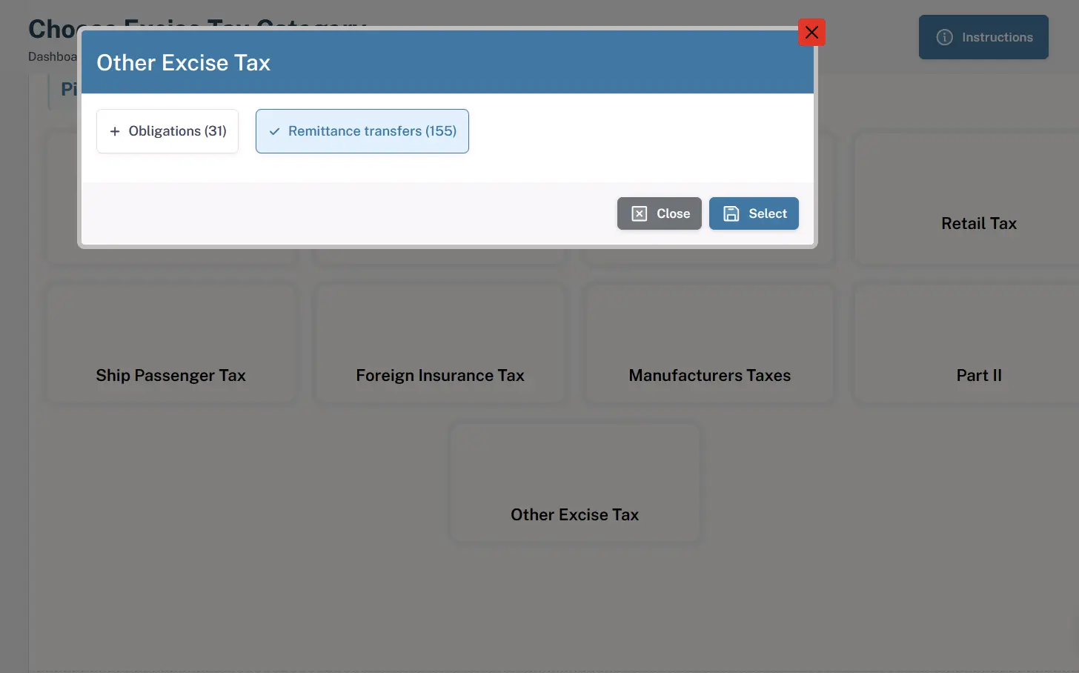Select the Foreign Insurance Tax card
The height and width of the screenshot is (673, 1079).
point(440,375)
